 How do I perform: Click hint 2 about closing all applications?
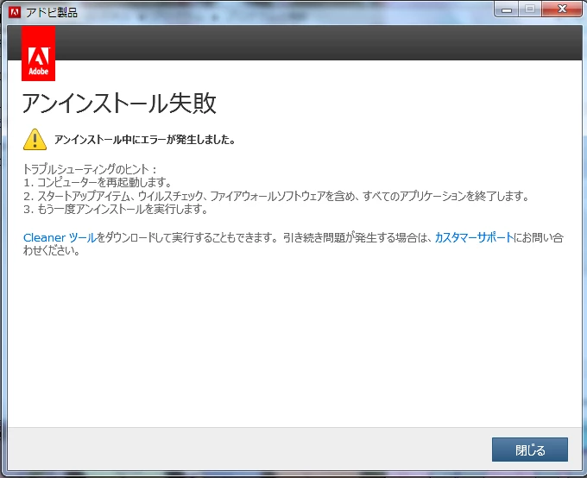(276, 196)
